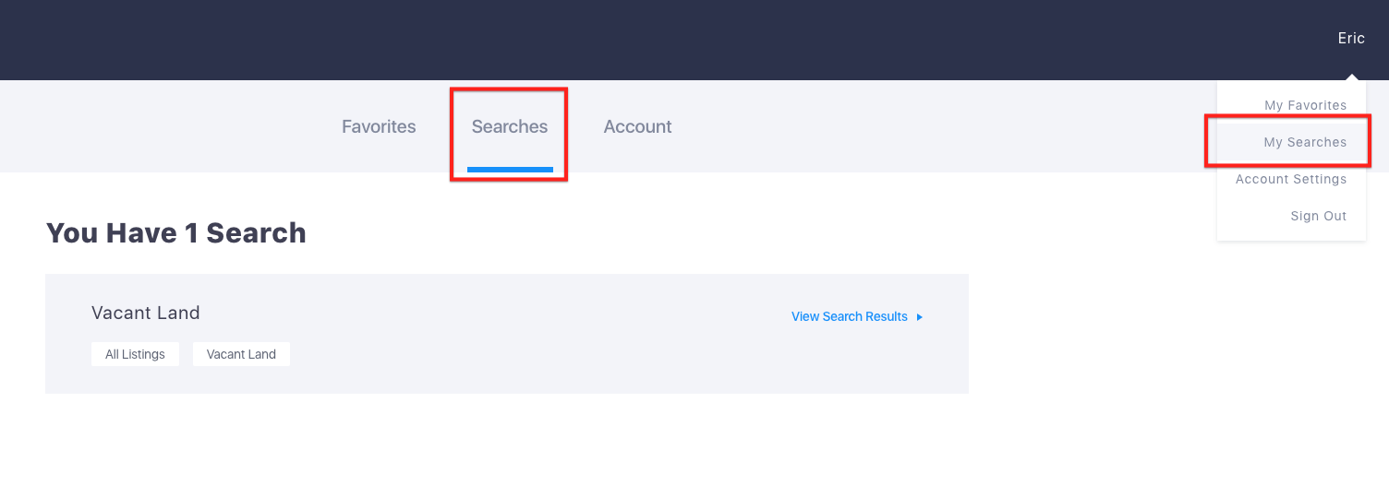Click blank white area below the search card
This screenshot has height=497, width=1389.
pos(508,447)
